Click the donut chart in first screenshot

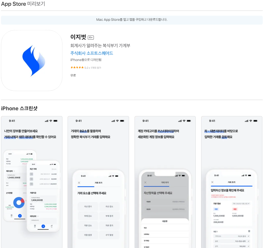click(19, 203)
